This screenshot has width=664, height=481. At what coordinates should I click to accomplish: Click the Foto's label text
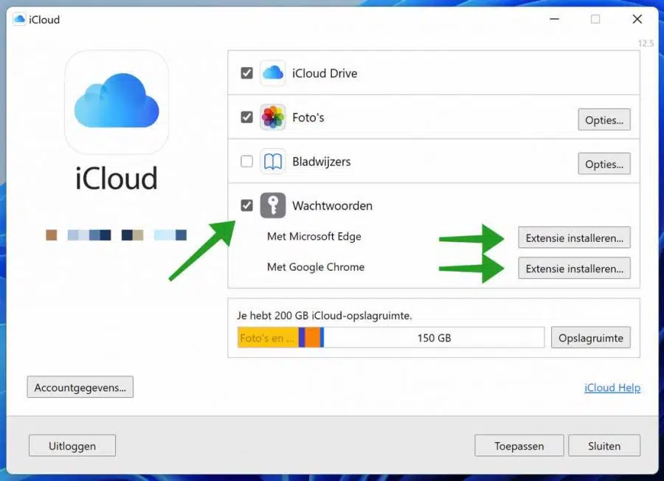click(308, 117)
